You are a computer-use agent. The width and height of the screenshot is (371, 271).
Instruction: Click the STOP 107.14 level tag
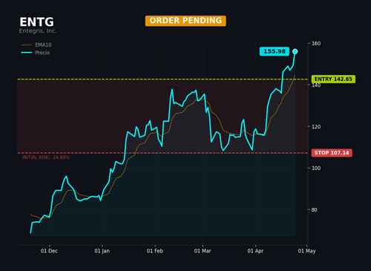point(332,153)
